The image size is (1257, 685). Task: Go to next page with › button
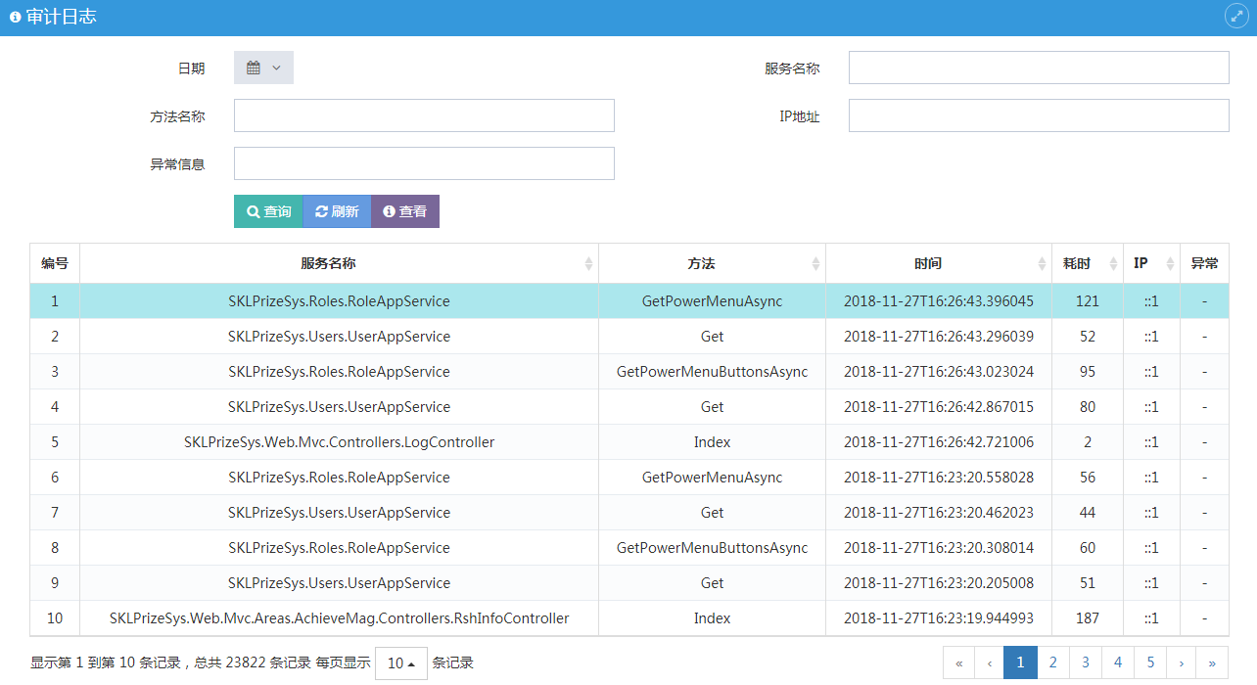coord(1181,662)
